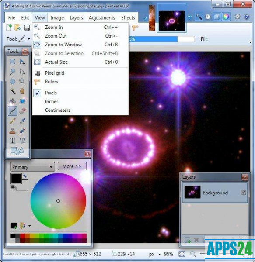Open the Primary color dropdown
Image resolution: width=255 pixels, height=262 pixels.
33,167
